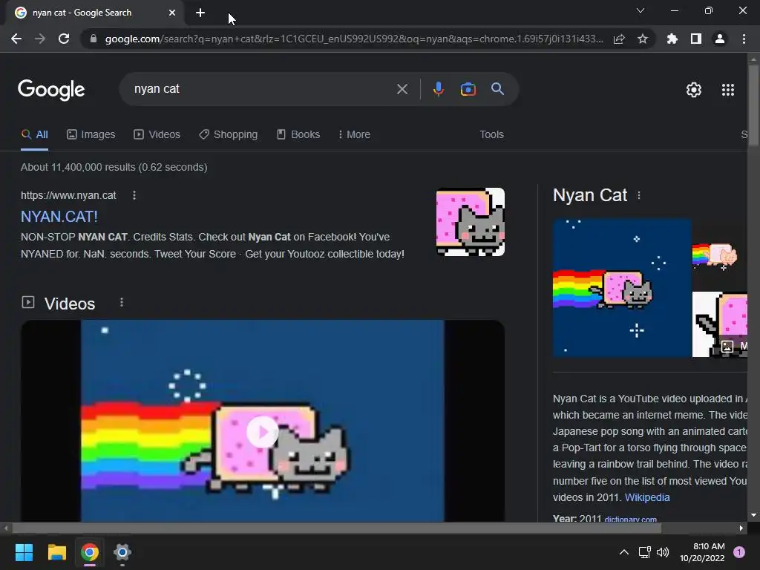Search by image with camera icon
Viewport: 760px width, 570px height.
click(468, 89)
